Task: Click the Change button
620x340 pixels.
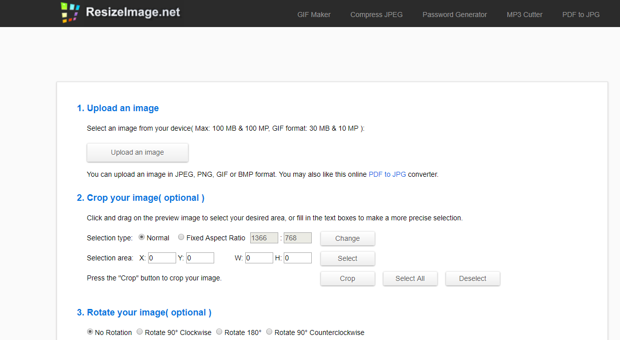Action: [x=347, y=238]
